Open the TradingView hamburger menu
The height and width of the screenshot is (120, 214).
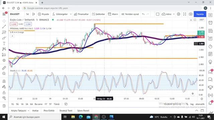(x=4, y=14)
